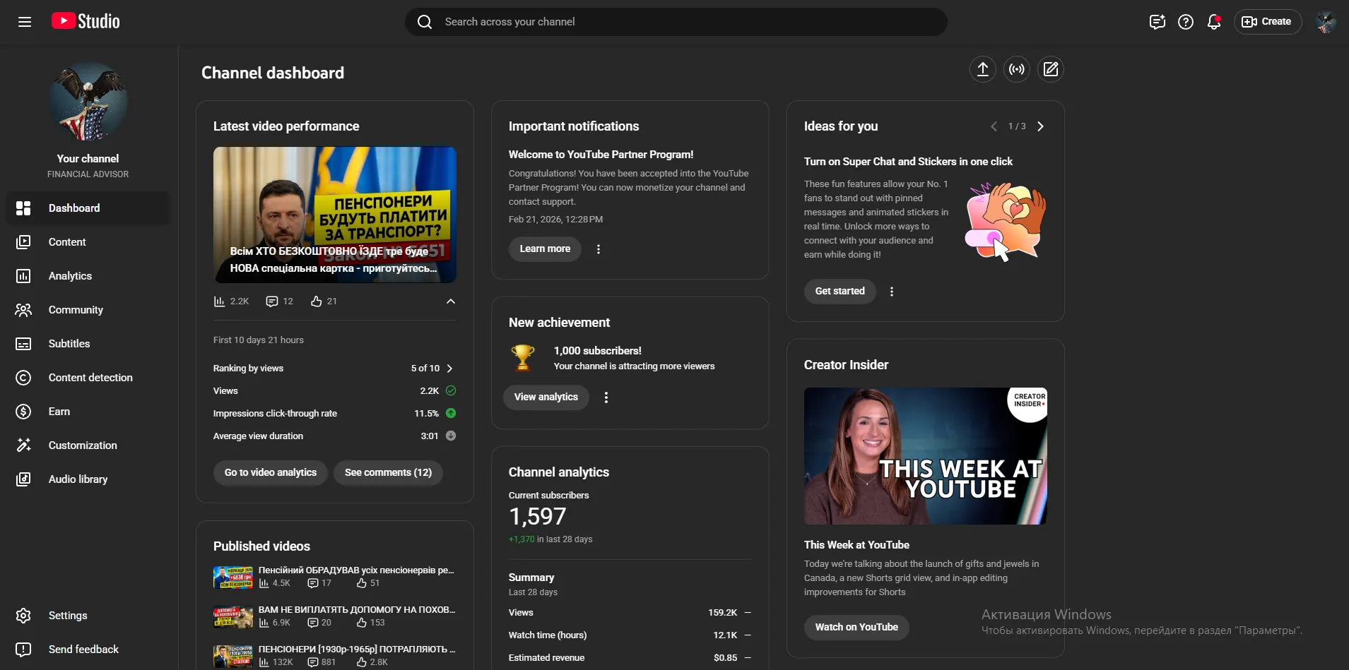Click the Super Chat illustration image
Viewport: 1349px width, 670px height.
(x=1005, y=222)
